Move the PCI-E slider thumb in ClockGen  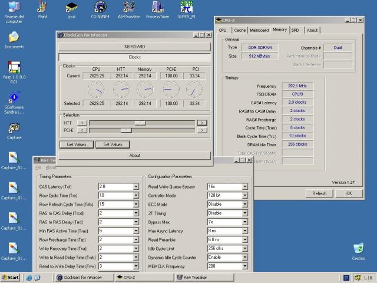pos(126,130)
